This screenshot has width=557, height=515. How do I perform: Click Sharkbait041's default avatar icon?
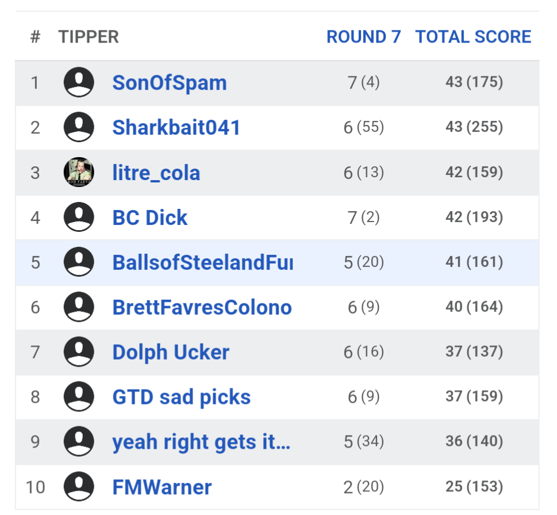coord(79,127)
